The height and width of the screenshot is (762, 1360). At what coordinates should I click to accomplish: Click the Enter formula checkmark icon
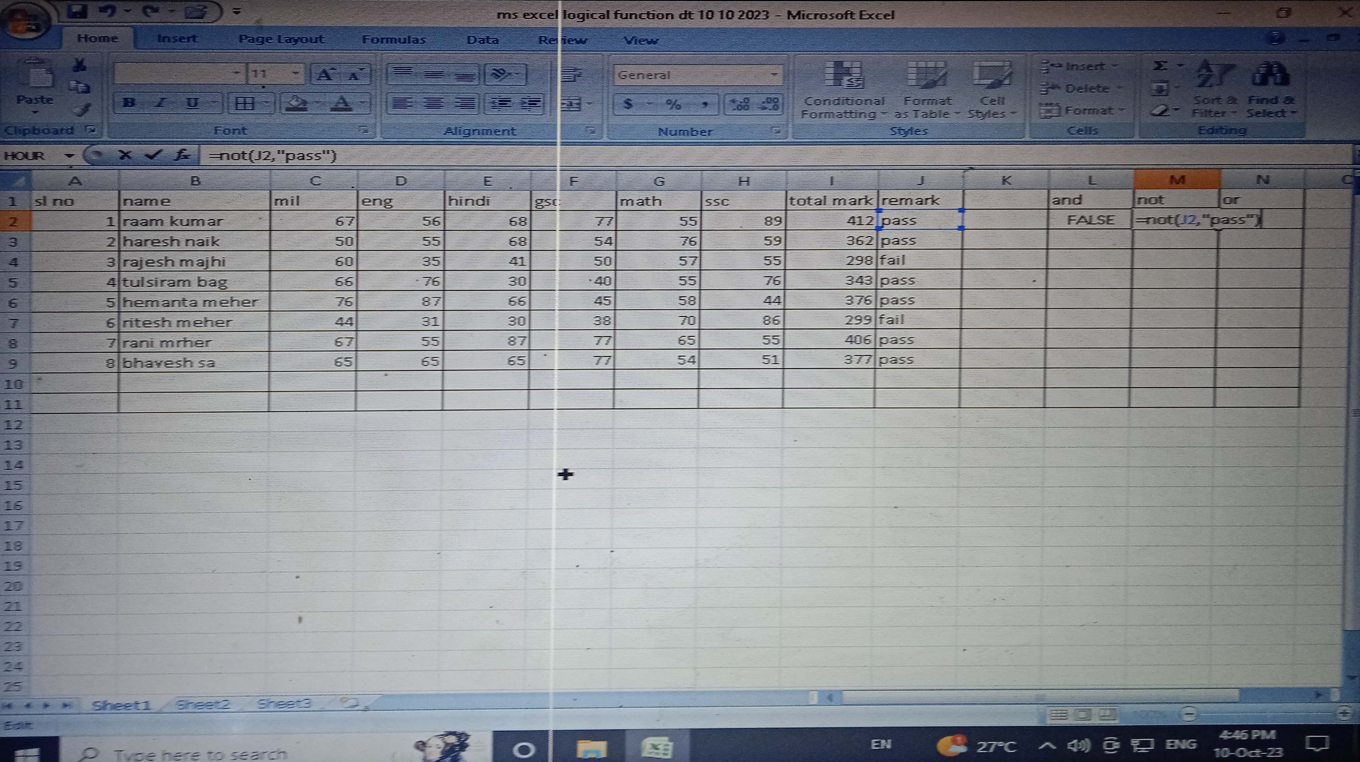coord(153,155)
